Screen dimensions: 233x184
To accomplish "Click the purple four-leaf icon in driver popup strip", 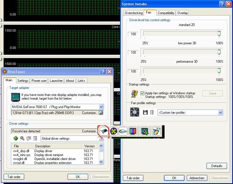I will click(x=114, y=131).
